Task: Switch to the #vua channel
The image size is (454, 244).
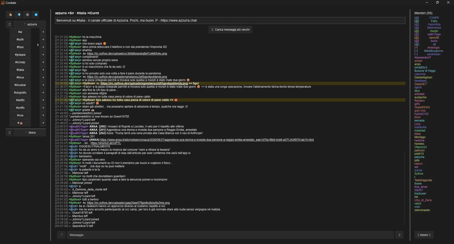Action: tap(20, 115)
